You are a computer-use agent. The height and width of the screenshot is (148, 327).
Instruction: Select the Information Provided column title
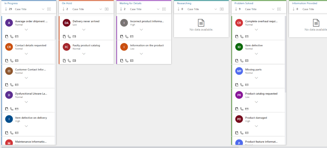304,3
